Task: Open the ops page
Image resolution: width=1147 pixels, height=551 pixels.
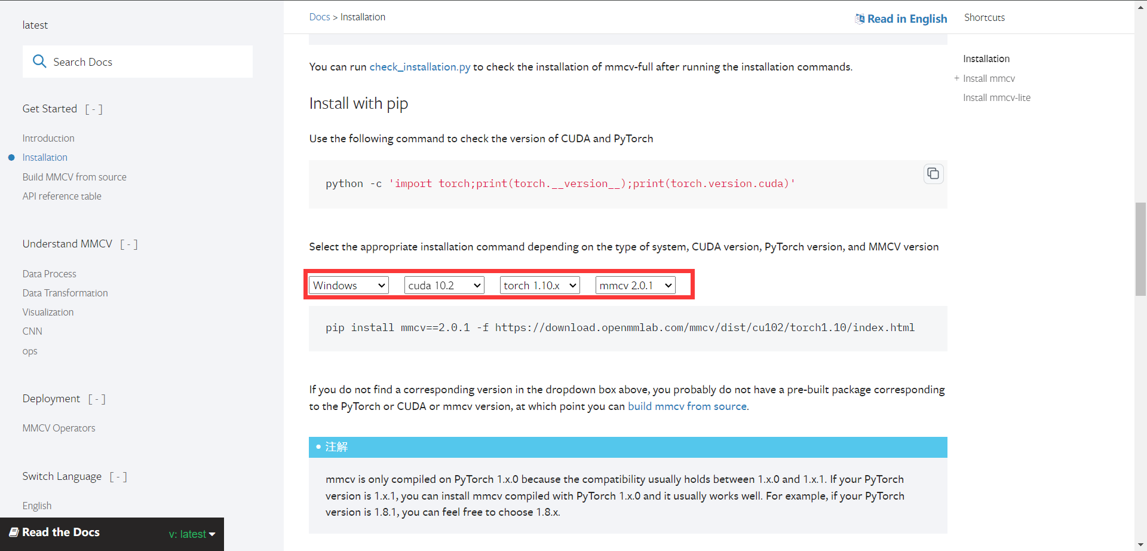Action: coord(30,351)
